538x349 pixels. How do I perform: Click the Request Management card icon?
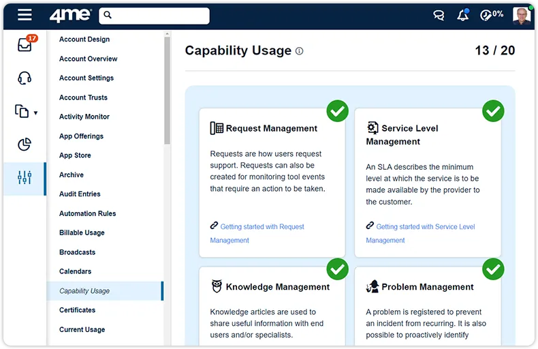tap(217, 128)
